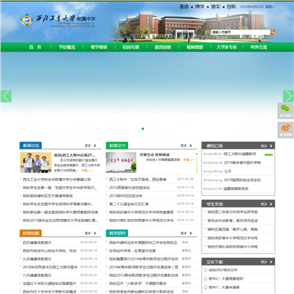Switch to the green 校园文化 tab
The image size is (294, 294).
(117, 145)
